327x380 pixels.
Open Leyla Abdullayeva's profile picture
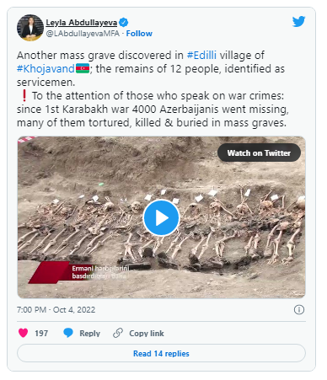coord(30,28)
